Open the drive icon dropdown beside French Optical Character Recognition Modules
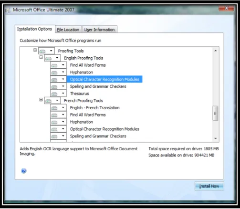Image resolution: width=240 pixels, height=209 pixels. point(58,129)
